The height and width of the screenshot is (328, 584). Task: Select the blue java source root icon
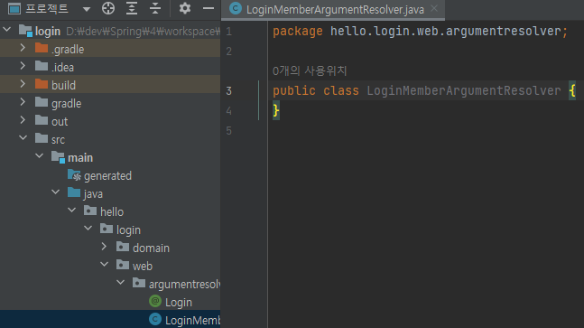coord(74,192)
